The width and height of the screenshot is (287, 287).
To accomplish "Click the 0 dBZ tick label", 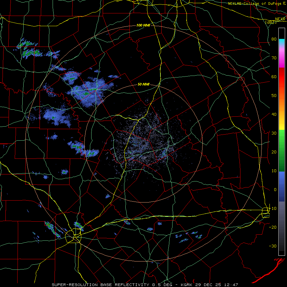I will 275,190.
